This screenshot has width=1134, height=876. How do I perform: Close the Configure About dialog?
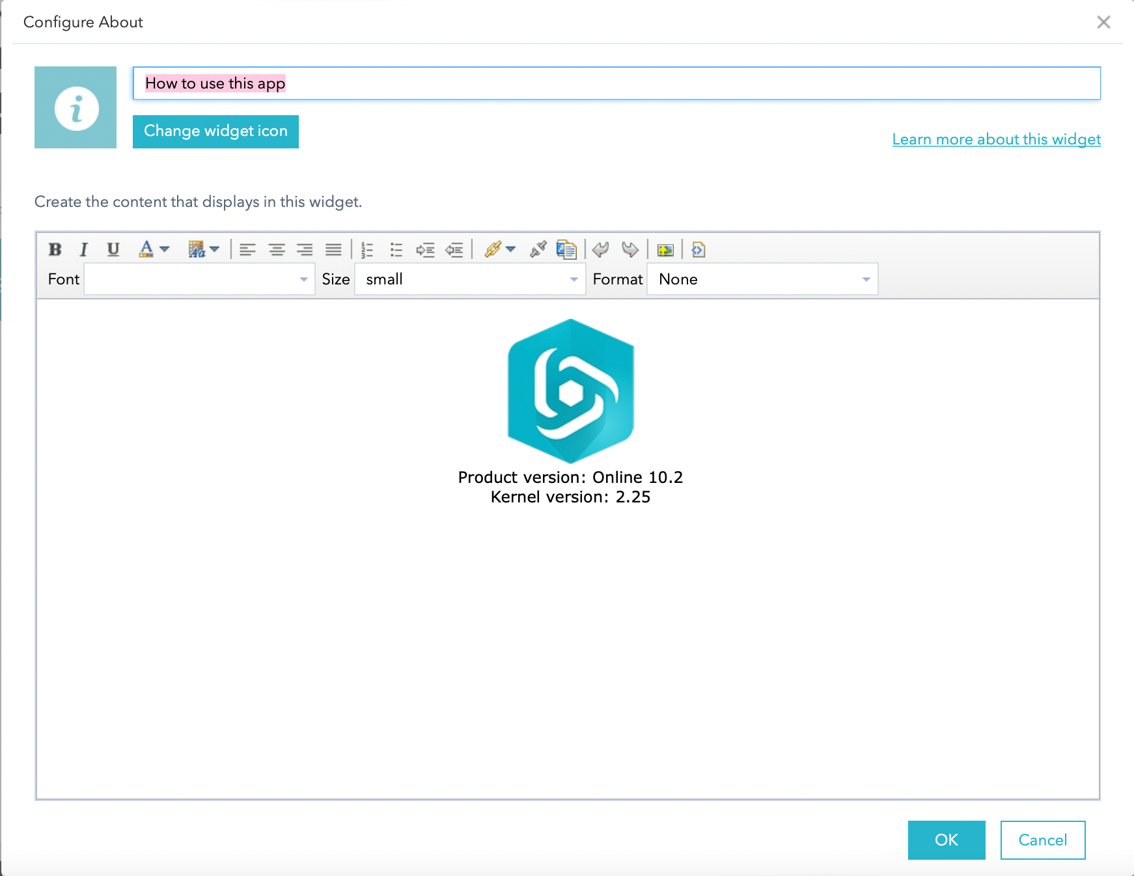1103,22
